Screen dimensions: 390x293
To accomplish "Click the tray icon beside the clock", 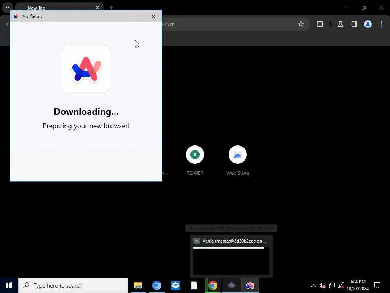I will click(x=341, y=285).
